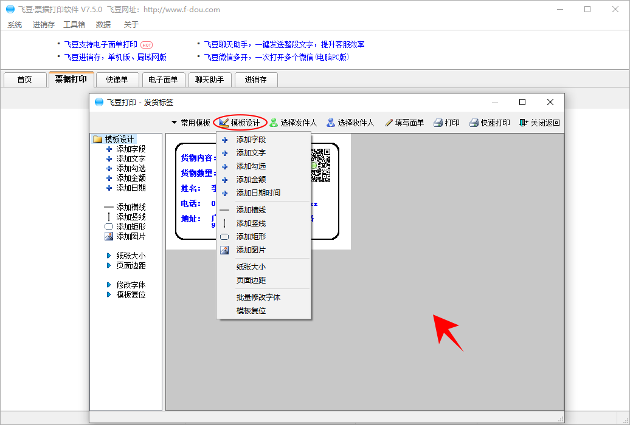Expand the 常用模板 dropdown arrow
This screenshot has width=630, height=425.
174,123
